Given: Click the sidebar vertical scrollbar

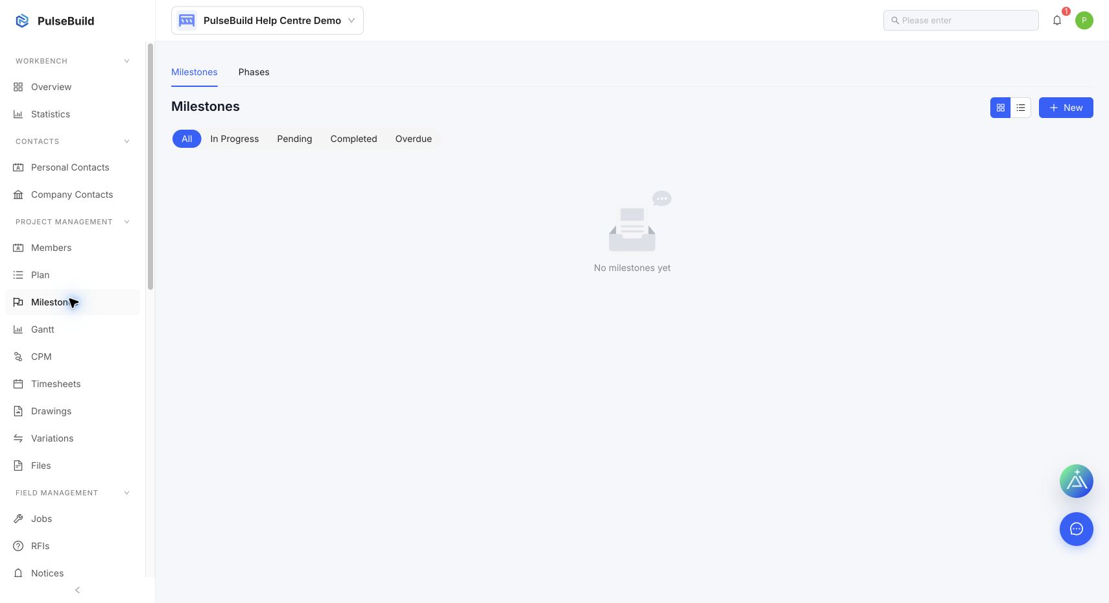Looking at the screenshot, I should (x=150, y=166).
